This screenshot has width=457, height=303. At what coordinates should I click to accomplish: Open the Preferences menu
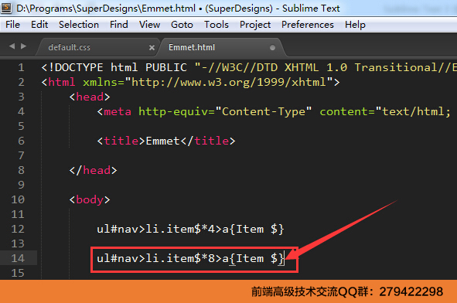tap(308, 25)
